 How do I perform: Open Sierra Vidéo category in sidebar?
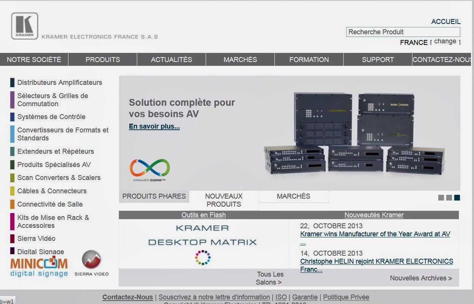pos(36,239)
